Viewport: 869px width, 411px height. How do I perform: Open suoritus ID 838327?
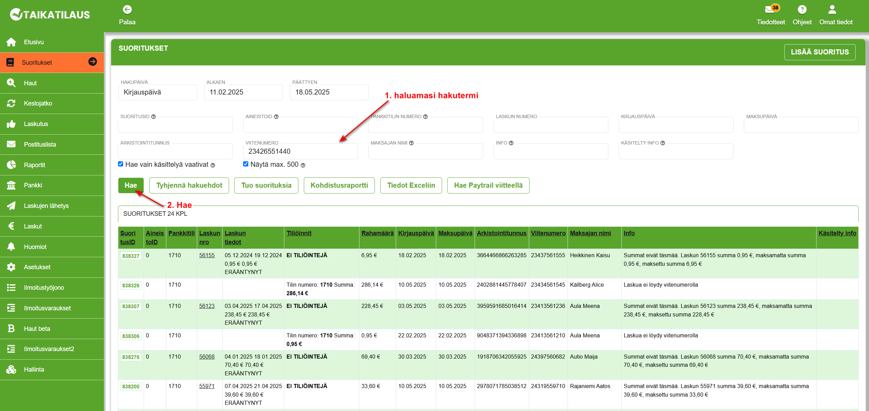(131, 256)
